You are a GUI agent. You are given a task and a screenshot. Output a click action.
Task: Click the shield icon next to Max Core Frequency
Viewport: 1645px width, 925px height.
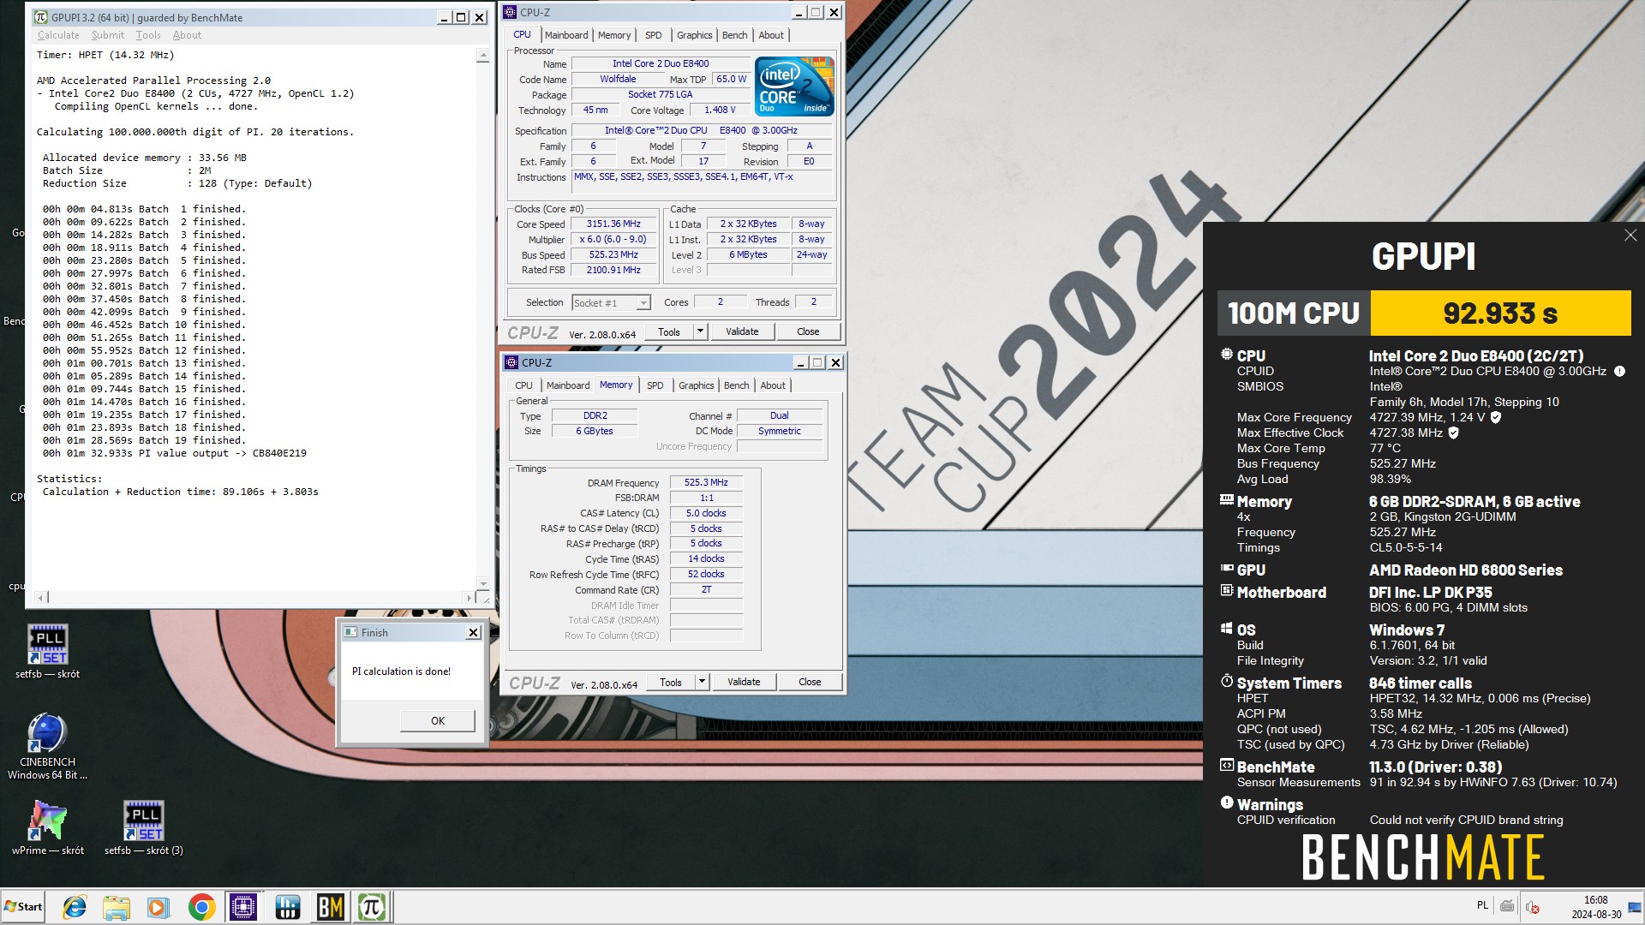click(x=1496, y=417)
